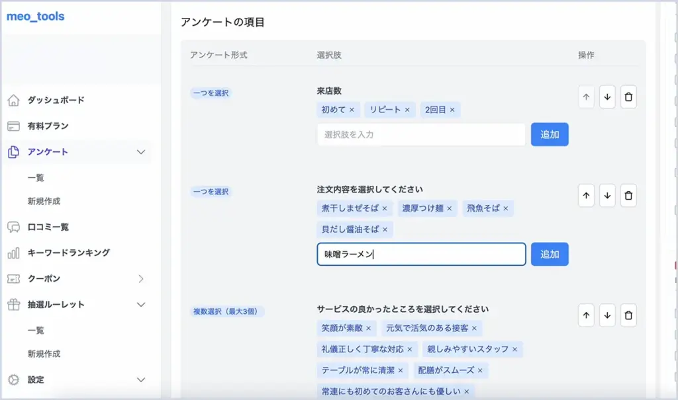Viewport: 678px width, 400px height.
Task: Move 注文内容 question up with arrow
Action: (586, 196)
